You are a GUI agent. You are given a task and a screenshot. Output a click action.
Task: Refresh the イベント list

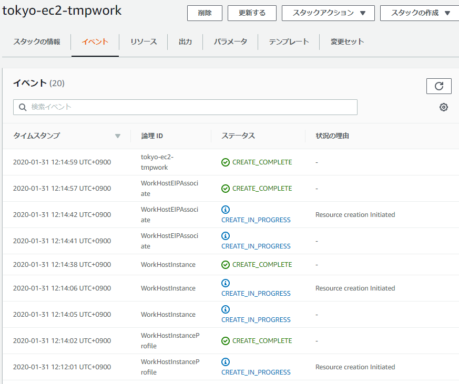point(439,86)
